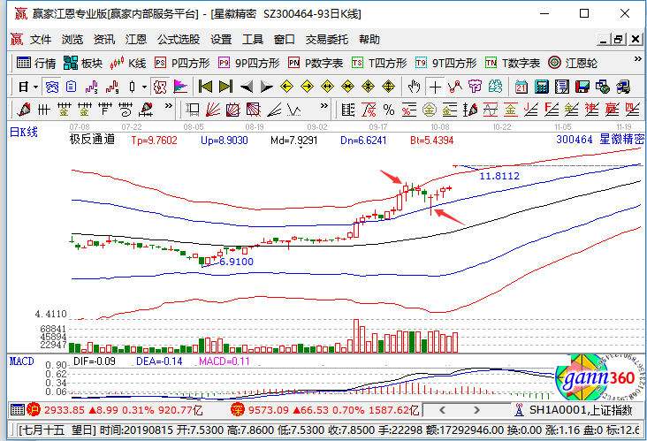Jump to first bar with skip-left arrow

[205, 87]
